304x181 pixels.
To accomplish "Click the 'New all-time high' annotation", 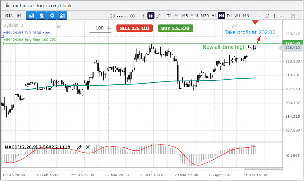I will coord(224,47).
